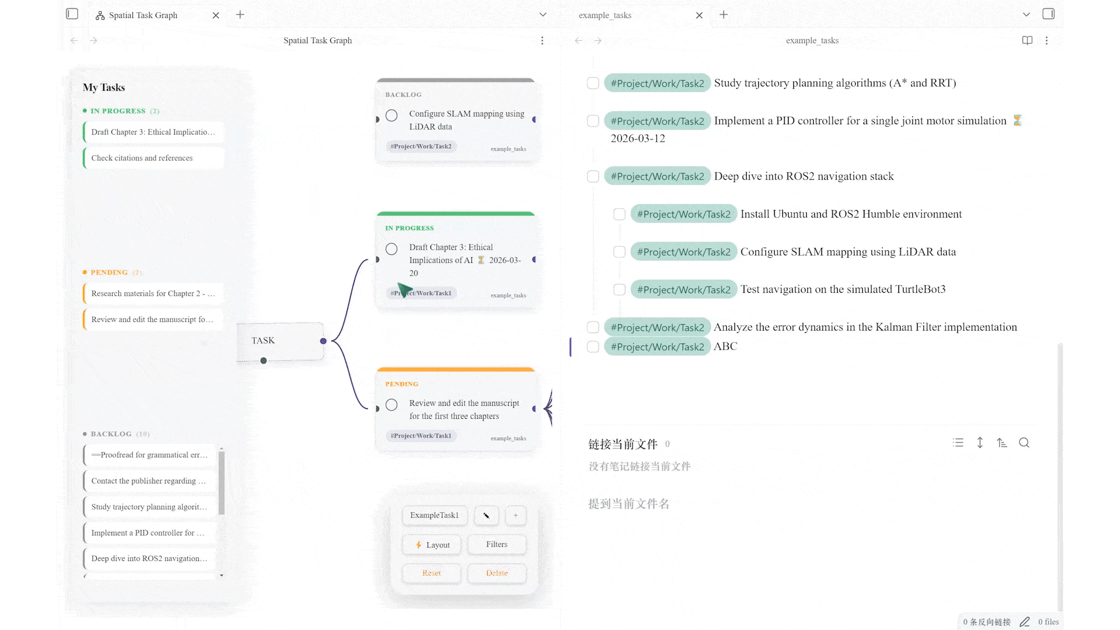Click the plus button next to ExampleTask1

pyautogui.click(x=516, y=515)
